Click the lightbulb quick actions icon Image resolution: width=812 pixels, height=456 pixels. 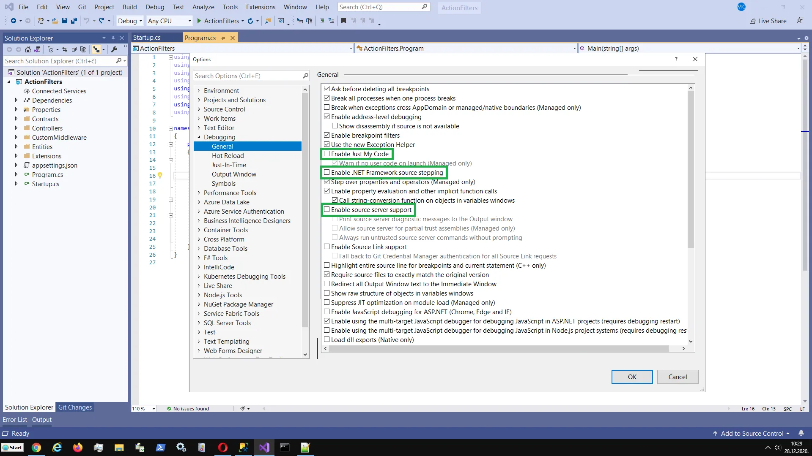pyautogui.click(x=160, y=175)
